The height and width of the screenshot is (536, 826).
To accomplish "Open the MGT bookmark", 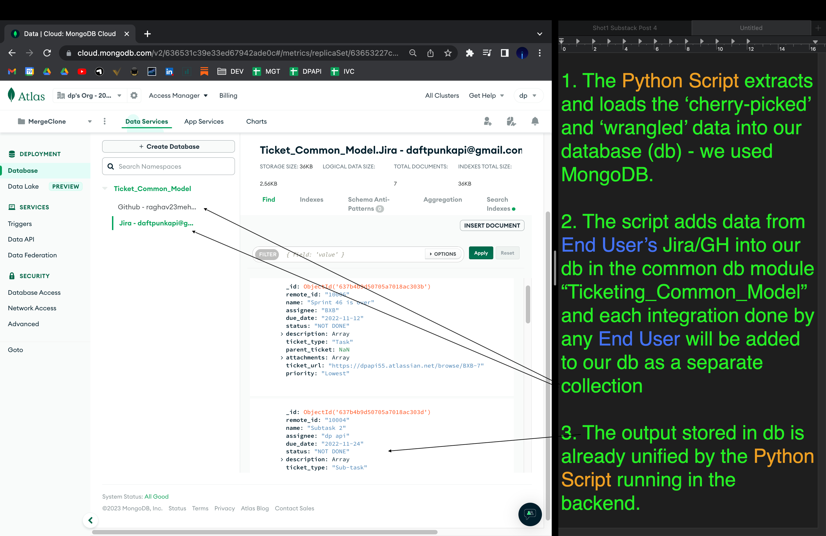I will click(x=266, y=72).
